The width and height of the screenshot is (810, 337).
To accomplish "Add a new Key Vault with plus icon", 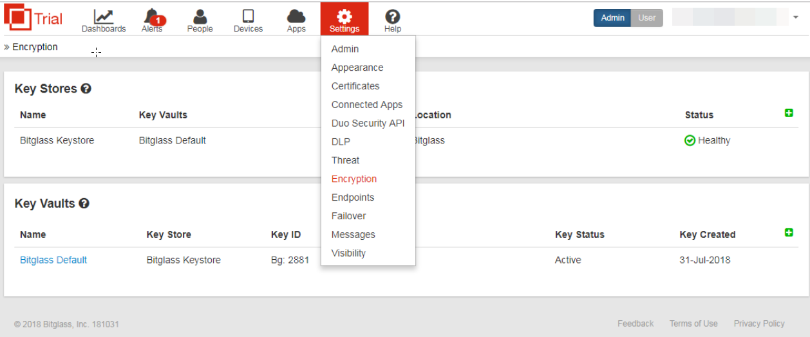I will [x=789, y=232].
